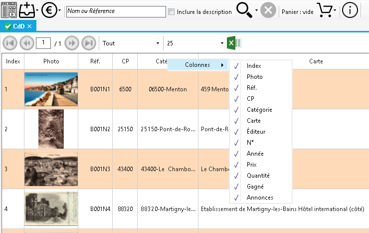Open the Tout filter dropdown
Image resolution: width=369 pixels, height=233 pixels.
[131, 43]
